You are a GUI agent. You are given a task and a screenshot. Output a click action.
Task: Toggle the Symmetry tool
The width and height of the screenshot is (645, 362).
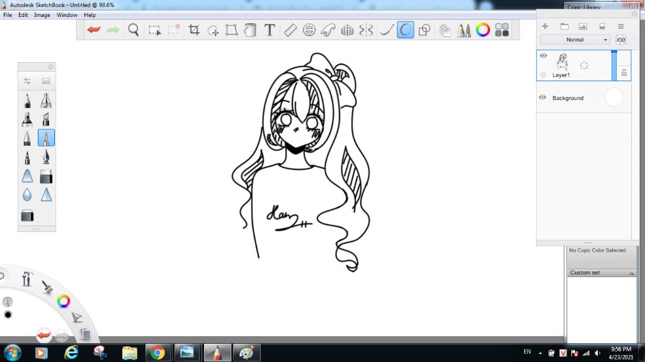366,30
